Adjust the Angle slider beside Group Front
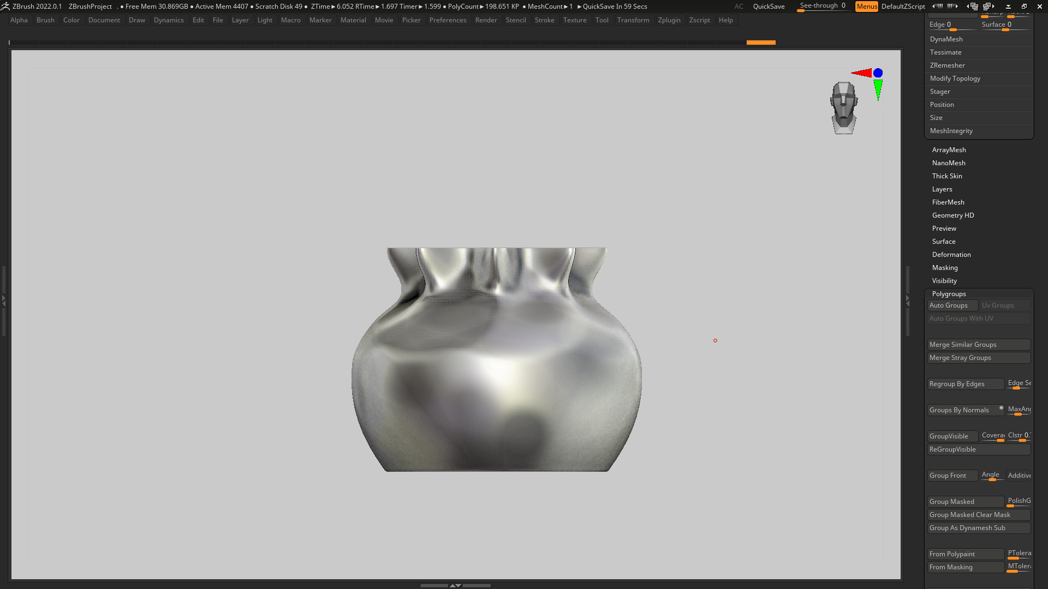 992,476
